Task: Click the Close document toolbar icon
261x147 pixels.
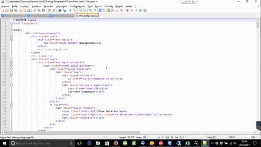Action: coord(20,11)
